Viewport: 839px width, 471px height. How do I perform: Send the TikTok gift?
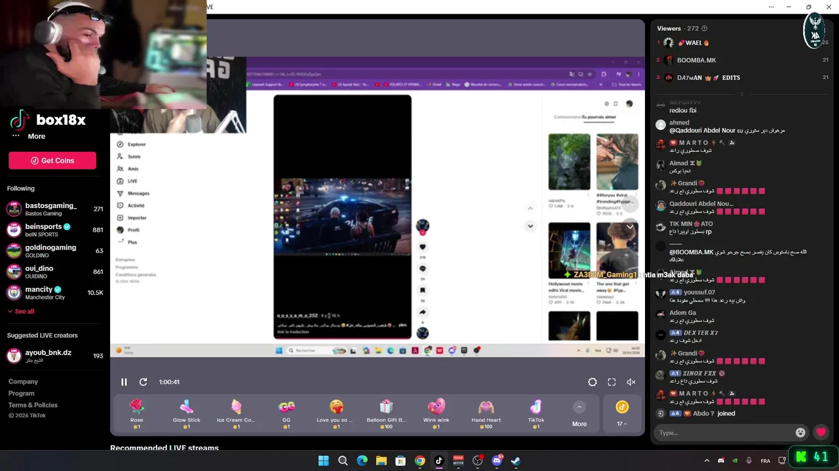[536, 415]
